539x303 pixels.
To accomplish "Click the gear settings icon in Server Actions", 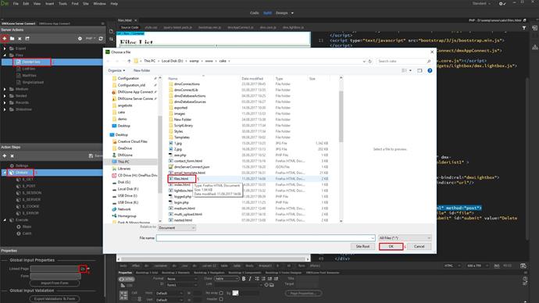I will pyautogui.click(x=80, y=38).
